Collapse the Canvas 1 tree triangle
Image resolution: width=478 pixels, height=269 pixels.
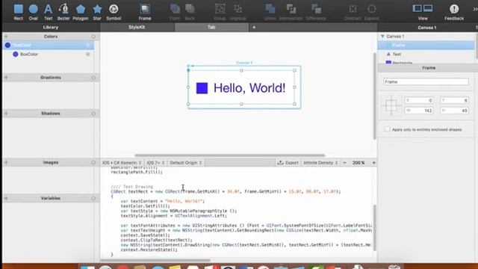pyautogui.click(x=382, y=37)
